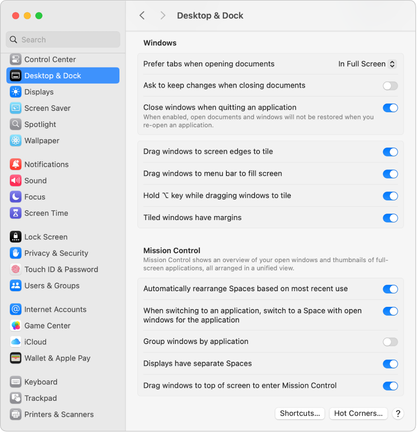Click the Shortcuts... button
Image resolution: width=417 pixels, height=433 pixels.
(300, 414)
